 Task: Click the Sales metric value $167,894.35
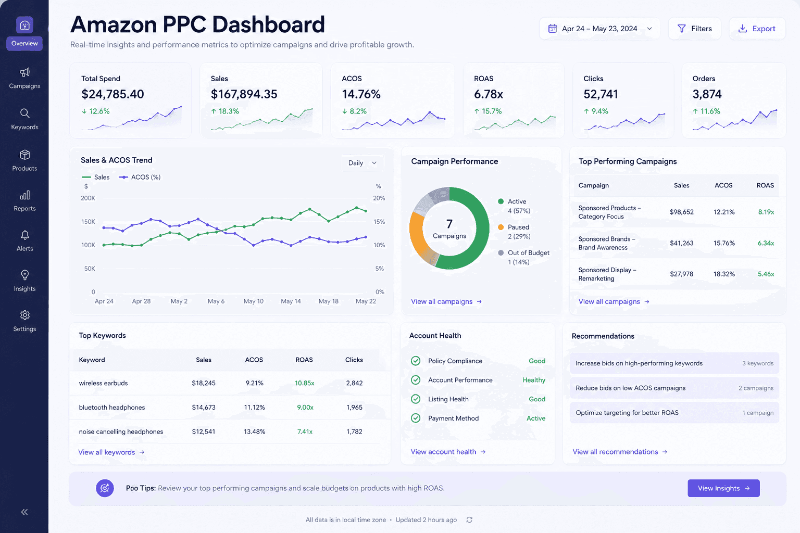[x=244, y=94]
